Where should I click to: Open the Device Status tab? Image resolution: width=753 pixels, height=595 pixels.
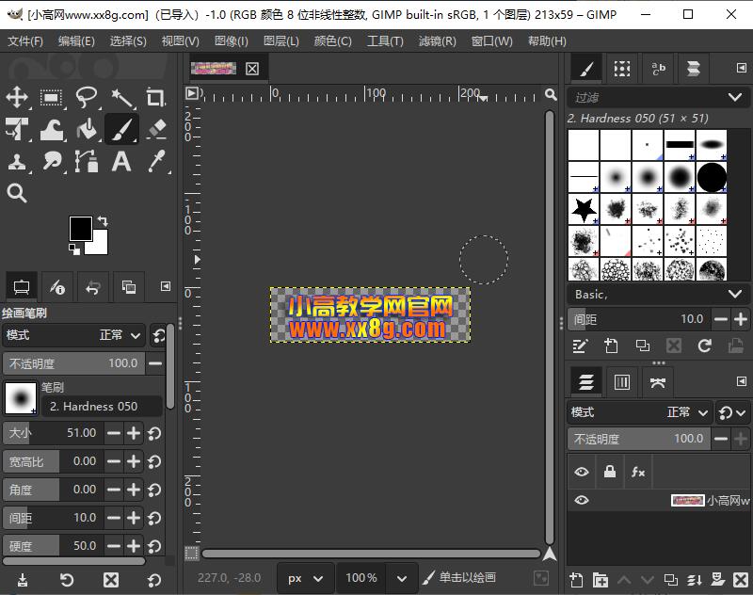(57, 287)
